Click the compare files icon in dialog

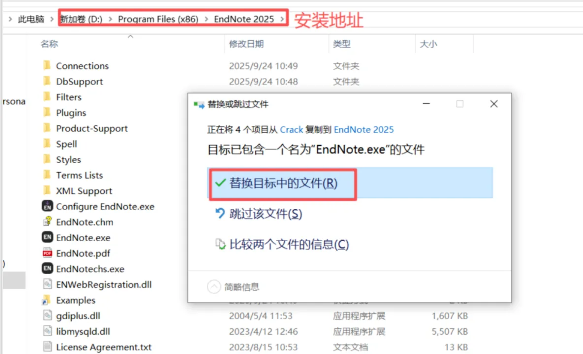pos(220,244)
